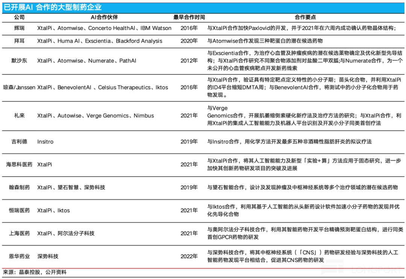Click the company cell 海思科医药

pyautogui.click(x=20, y=164)
